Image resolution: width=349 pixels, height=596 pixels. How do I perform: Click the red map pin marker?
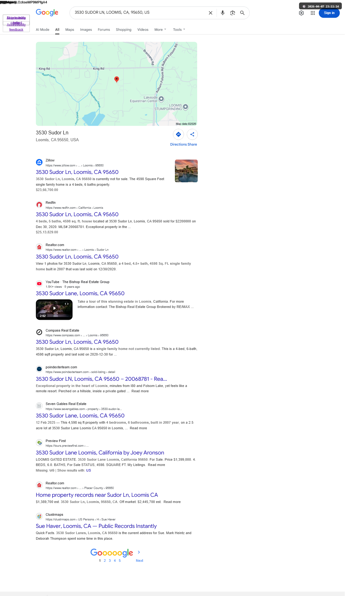point(117,79)
